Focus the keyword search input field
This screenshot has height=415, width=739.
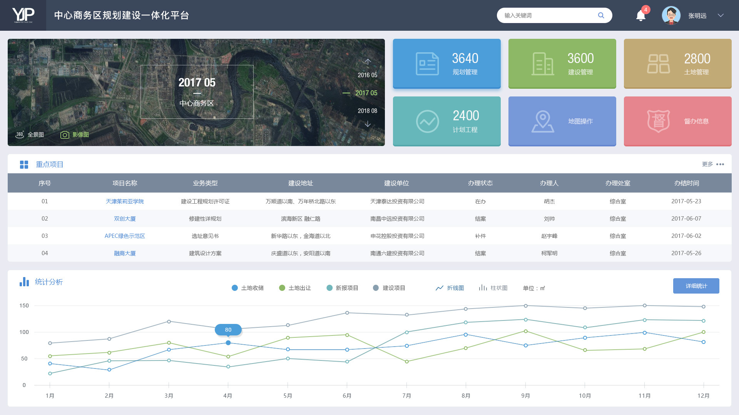(x=554, y=15)
